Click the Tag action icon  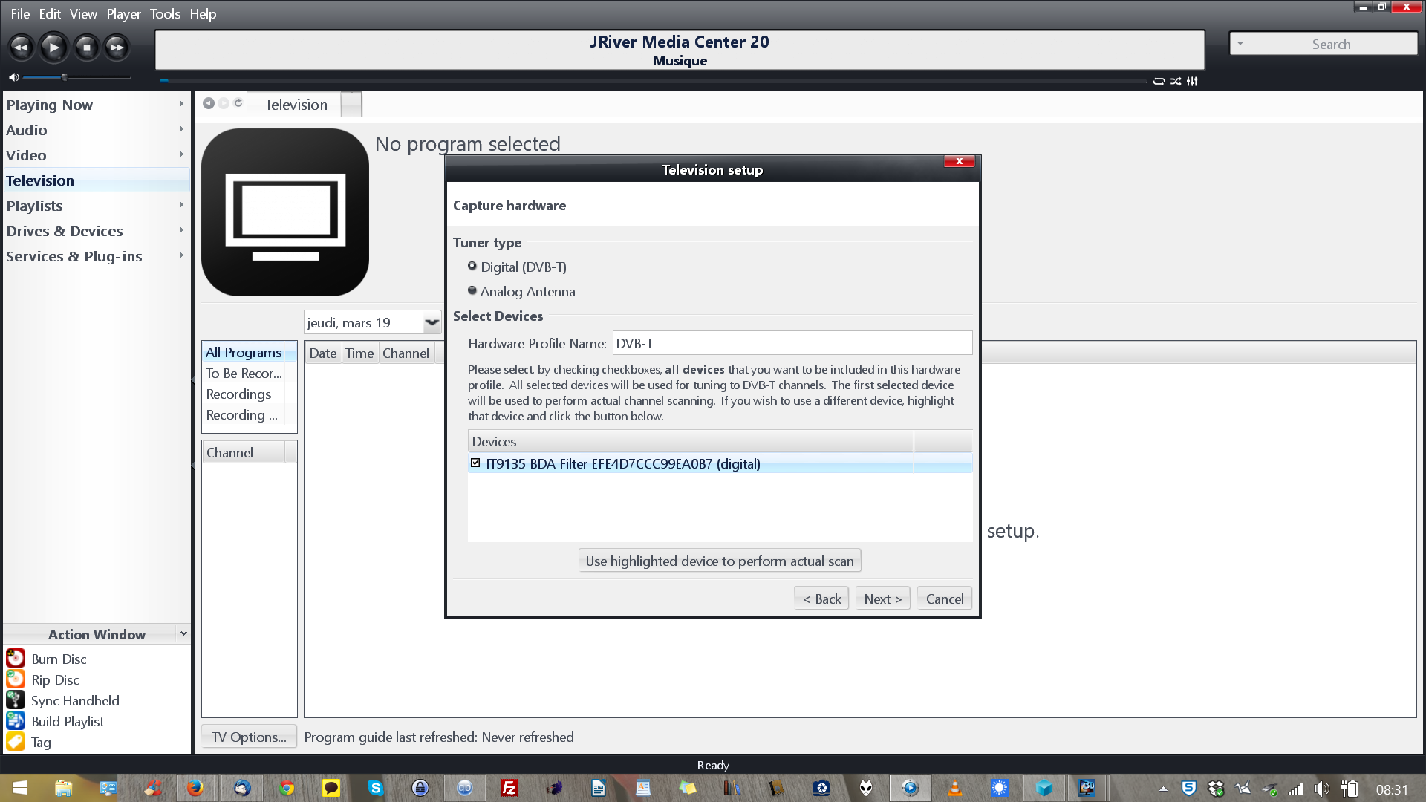coord(16,741)
